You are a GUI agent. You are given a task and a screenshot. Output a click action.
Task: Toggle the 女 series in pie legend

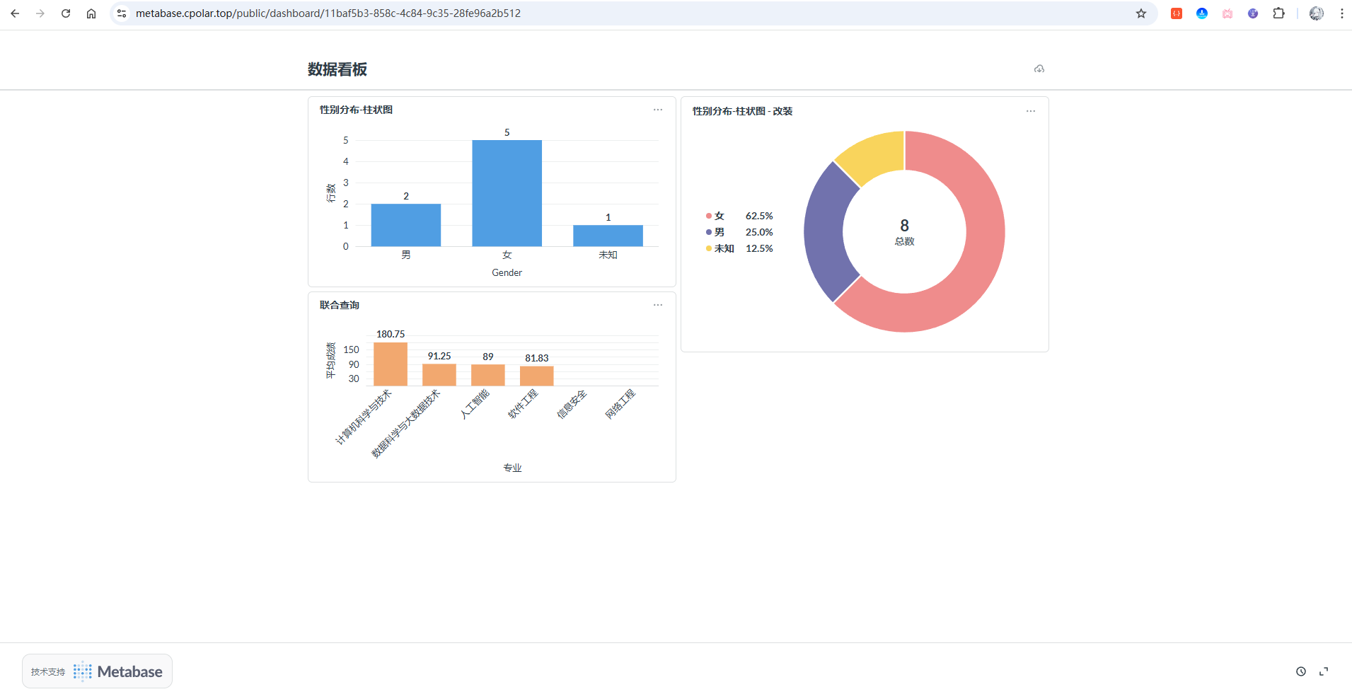pyautogui.click(x=719, y=216)
